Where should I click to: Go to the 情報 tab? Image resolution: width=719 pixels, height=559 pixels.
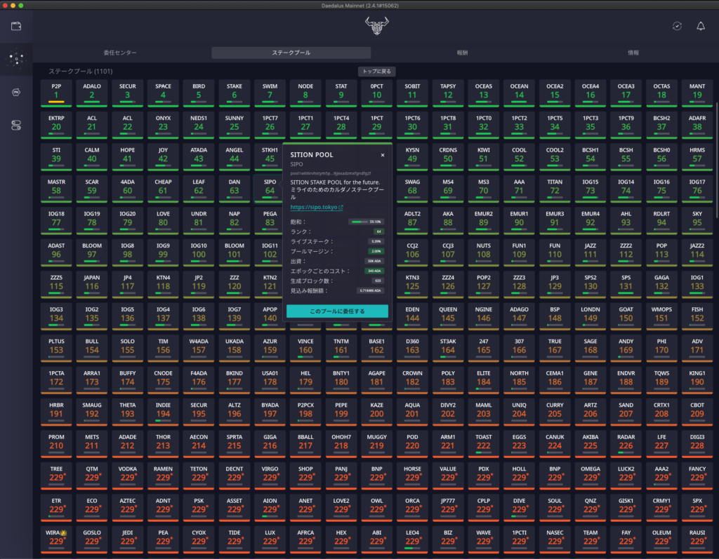point(633,53)
